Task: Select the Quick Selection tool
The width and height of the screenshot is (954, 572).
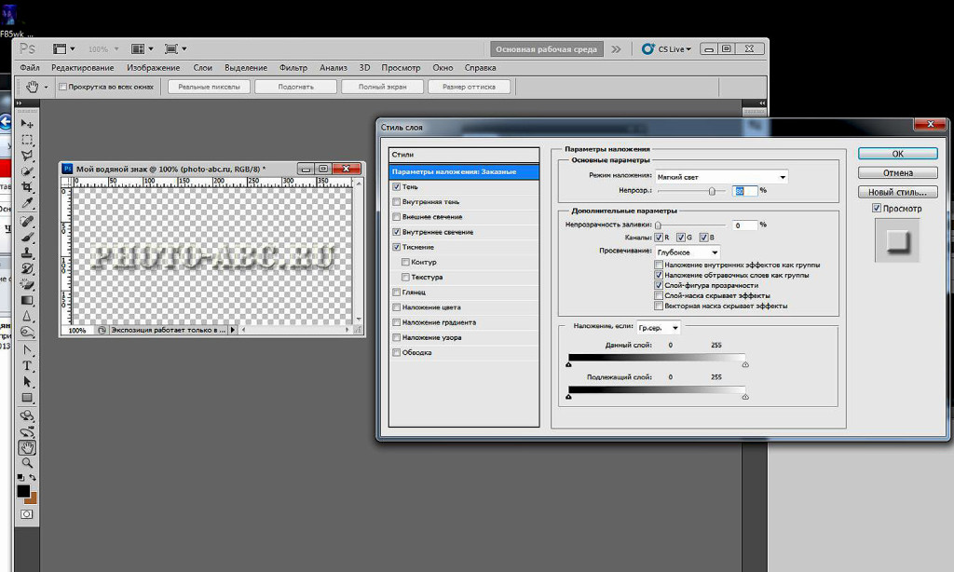Action: coord(27,171)
